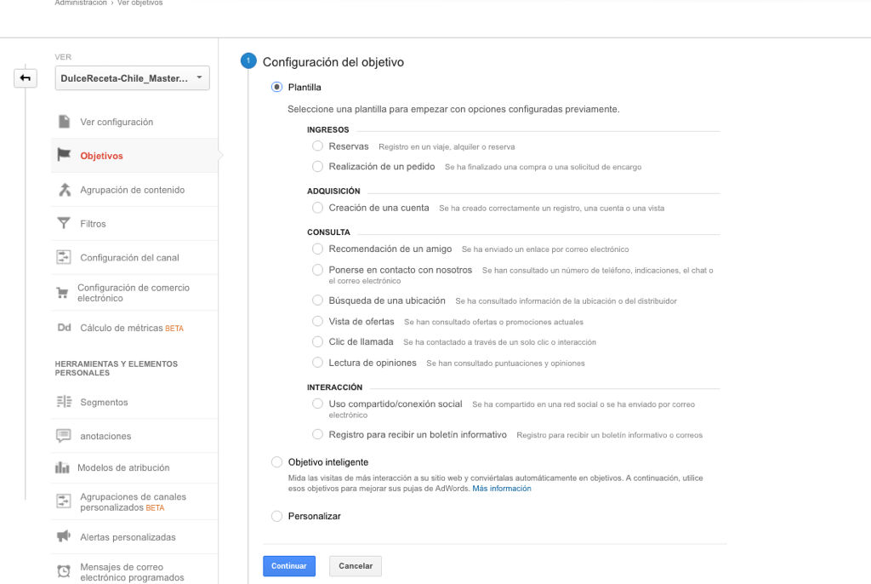Image resolution: width=871 pixels, height=584 pixels.
Task: Open the Más información link
Action: (x=502, y=489)
